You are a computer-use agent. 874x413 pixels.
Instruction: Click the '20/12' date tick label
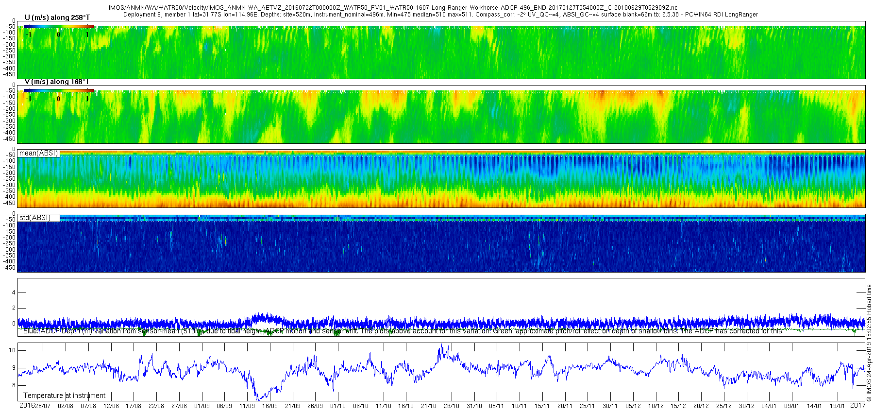701,406
